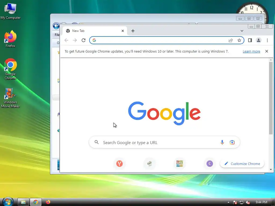The height and width of the screenshot is (206, 275).
Task: Click the Show desktop button
Action: [273, 202]
